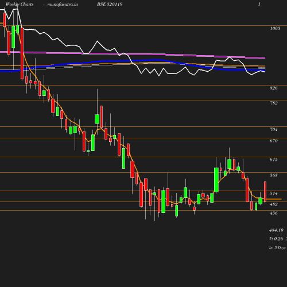Image resolution: width=287 pixels, height=287 pixels.
Task: Click the 670 price level label
Action: coord(273,141)
